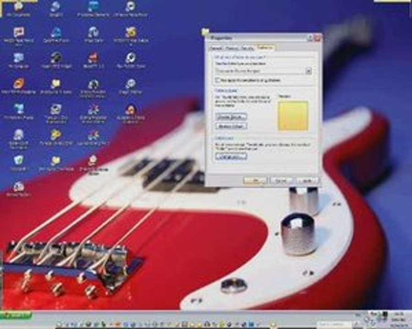The image size is (412, 329).
Task: Click the Restore Default button
Action: click(x=231, y=126)
